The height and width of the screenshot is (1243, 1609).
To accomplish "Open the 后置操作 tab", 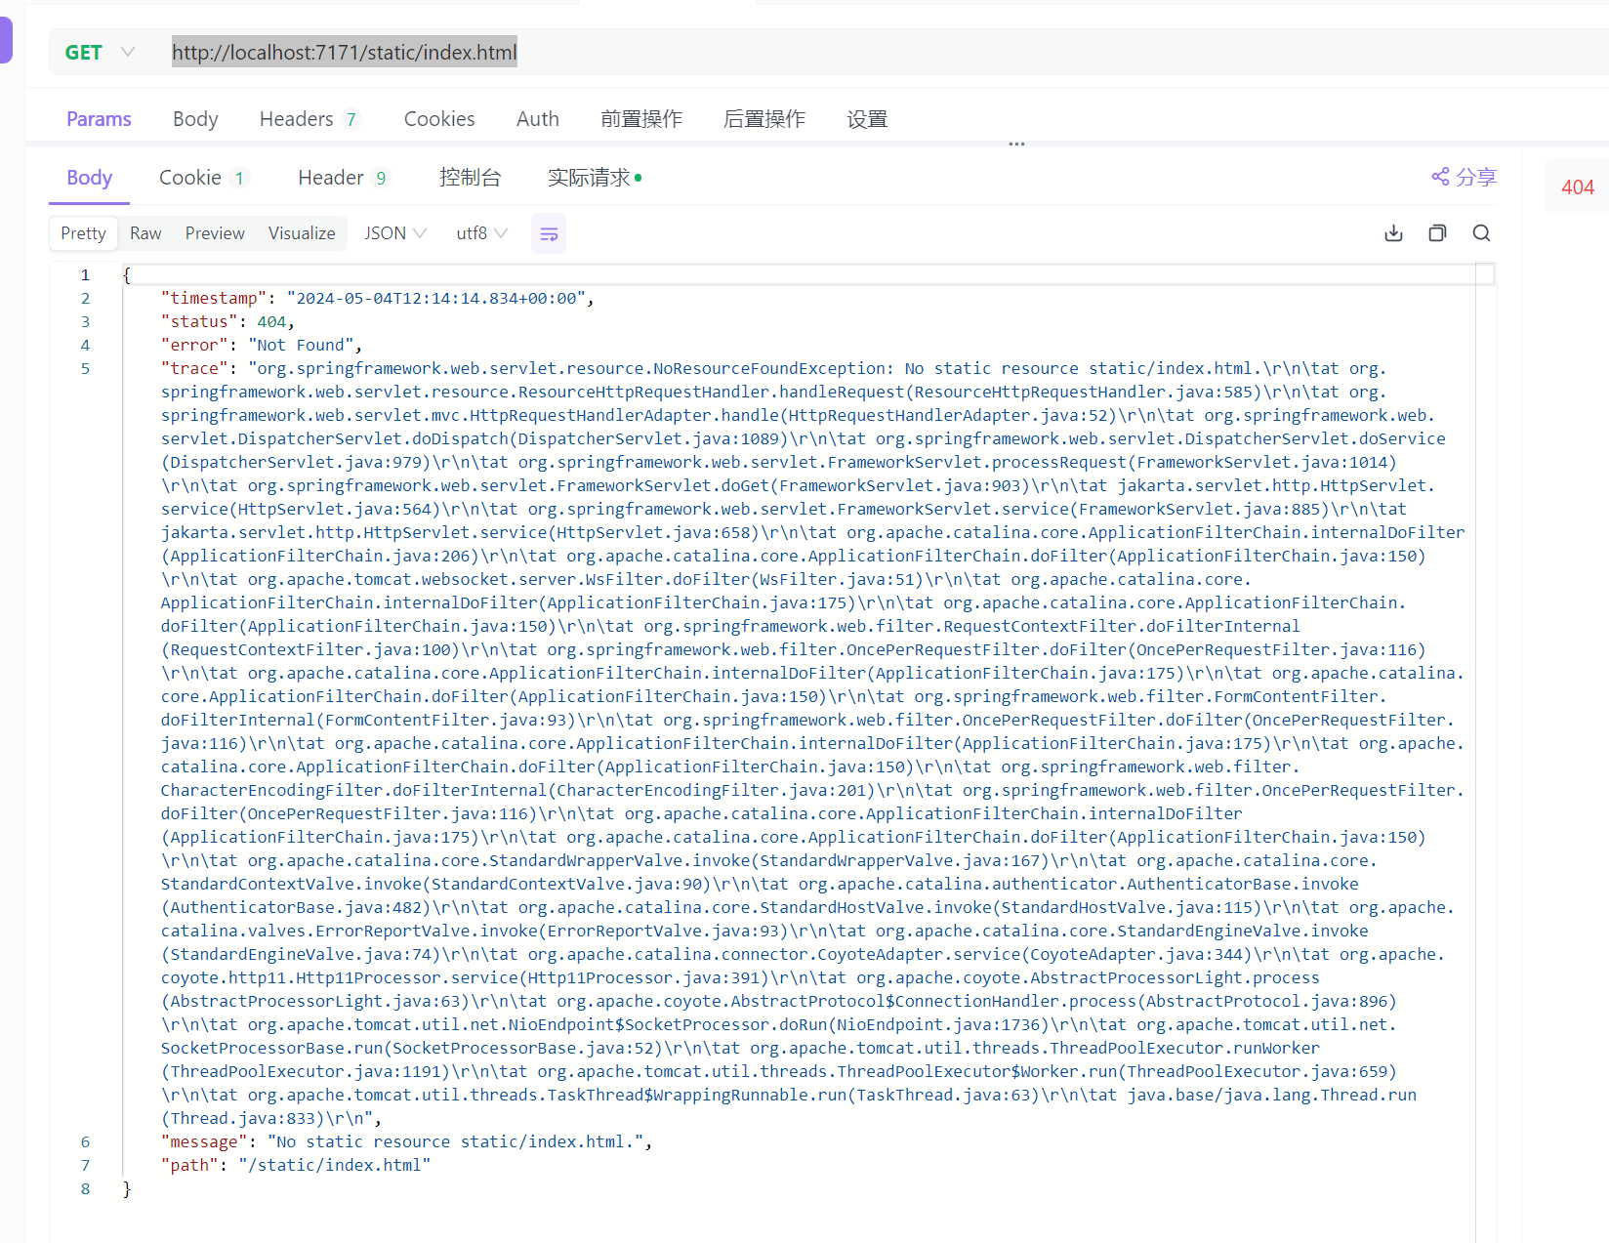I will (x=764, y=119).
